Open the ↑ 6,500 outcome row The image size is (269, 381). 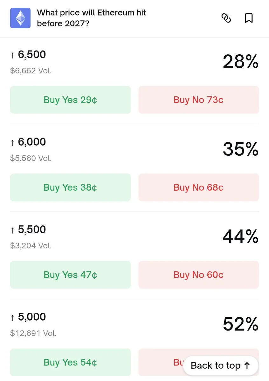[32, 55]
